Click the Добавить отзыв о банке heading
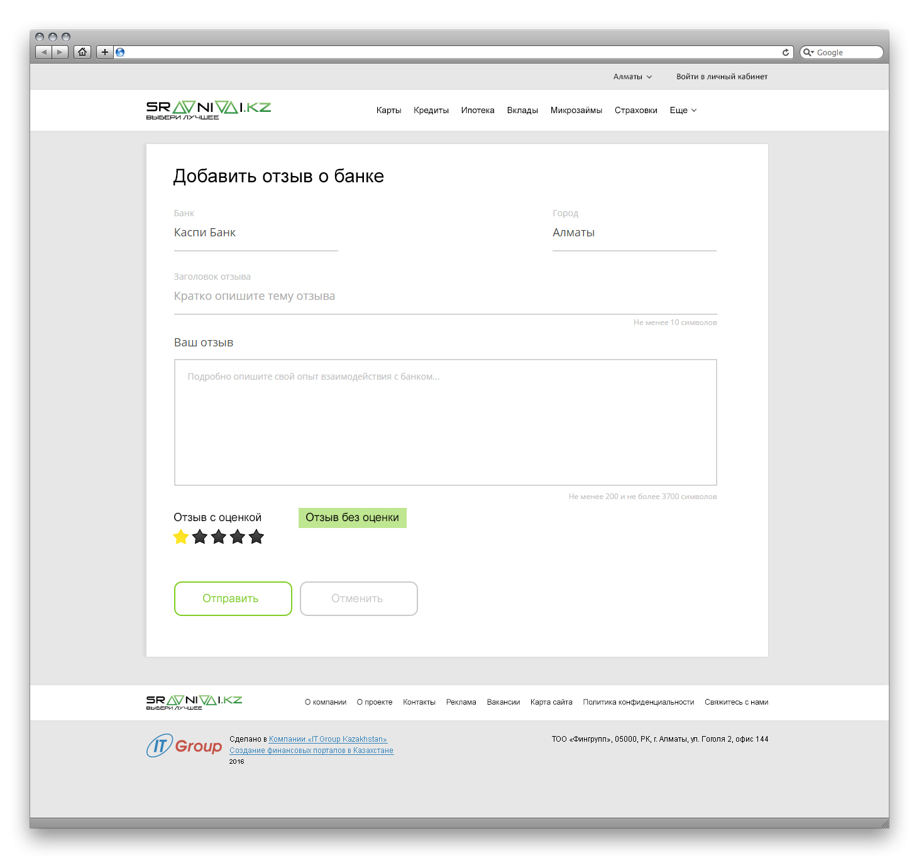The height and width of the screenshot is (858, 919). tap(278, 176)
